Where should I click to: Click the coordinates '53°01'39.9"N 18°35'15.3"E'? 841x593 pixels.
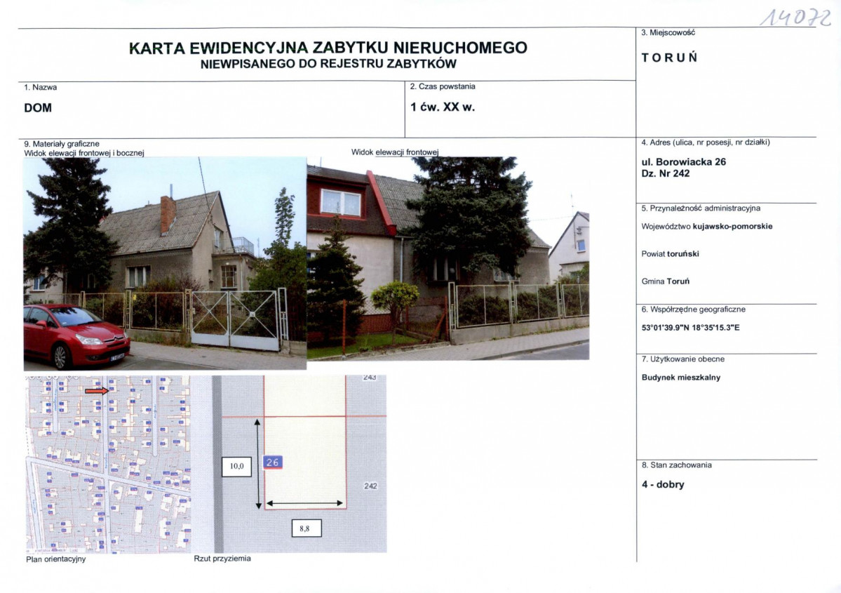(x=690, y=327)
